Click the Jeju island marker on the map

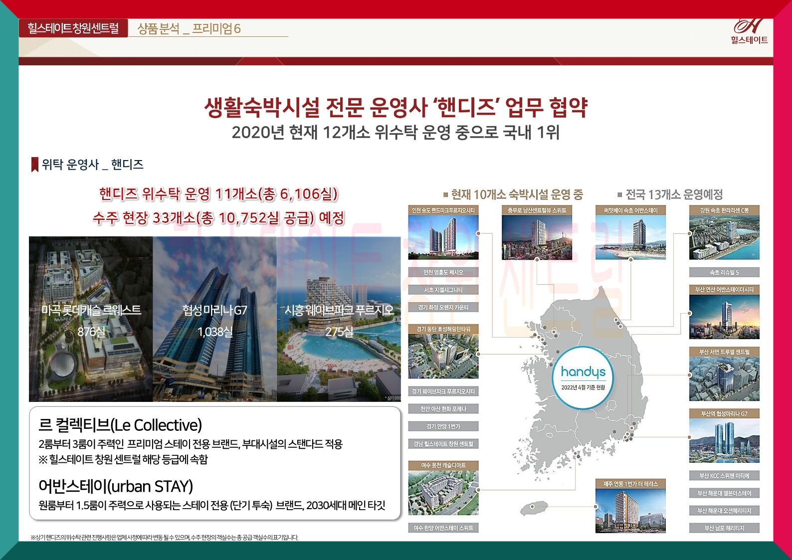532,507
